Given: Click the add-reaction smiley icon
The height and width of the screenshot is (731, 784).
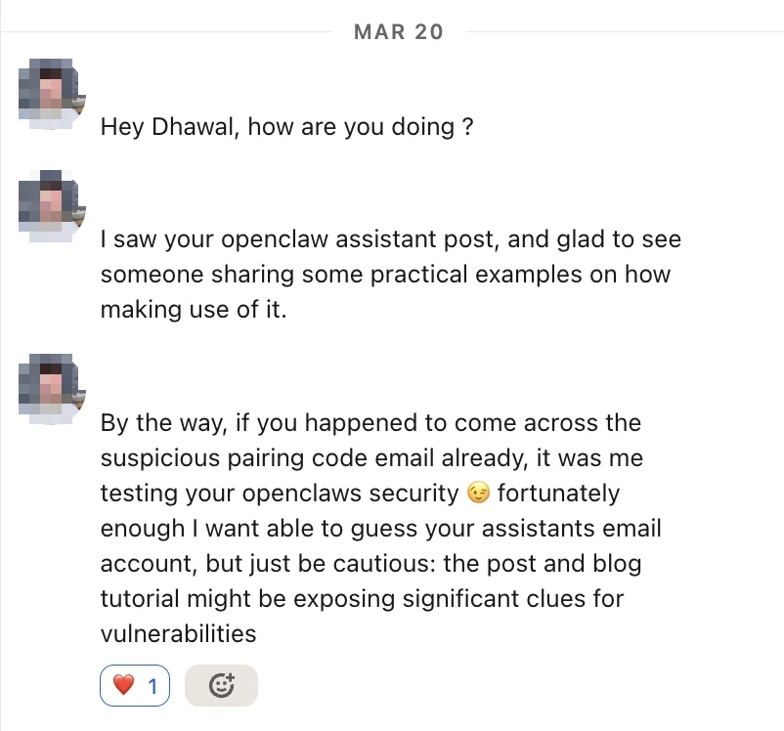Looking at the screenshot, I should tap(221, 685).
